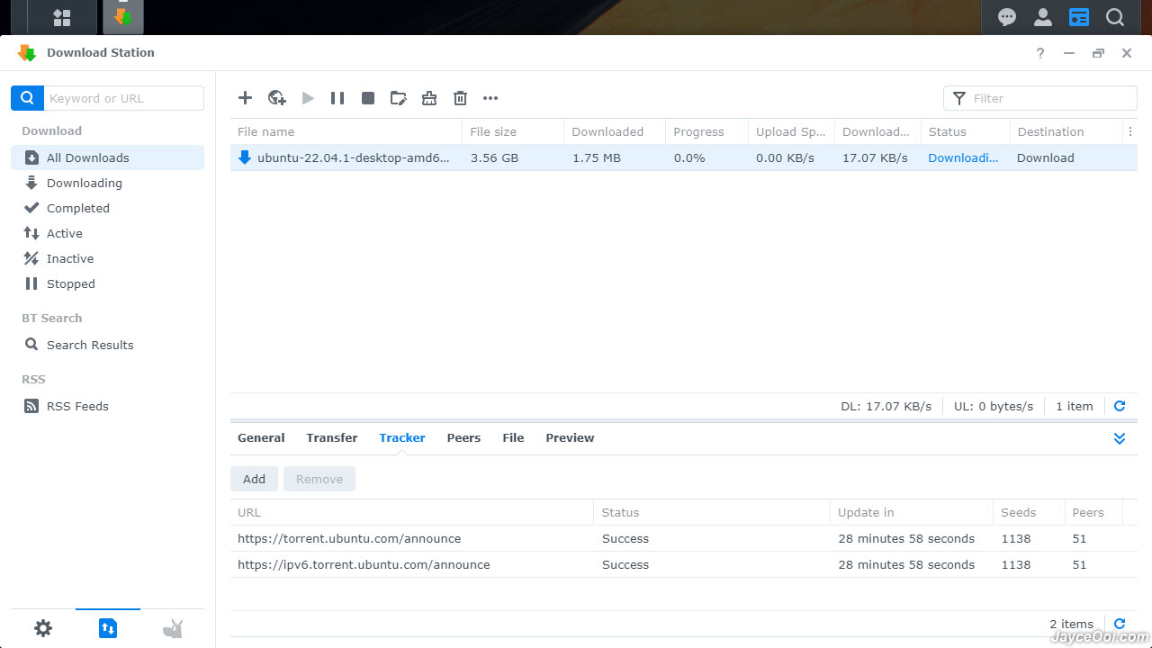Switch to the Preview tab
Viewport: 1152px width, 648px height.
(570, 437)
